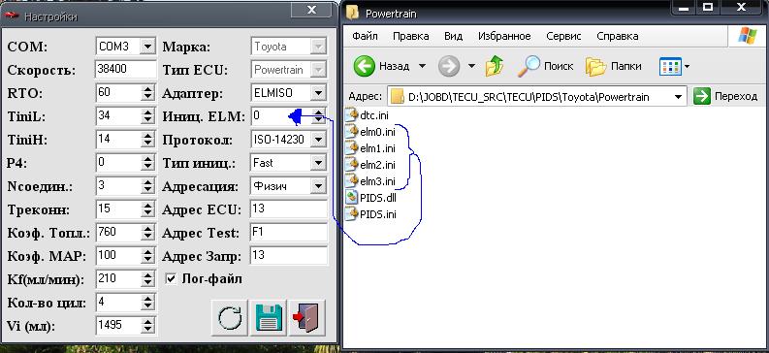Image resolution: width=769 pixels, height=353 pixels.
Task: Toggle the Лог-файл checkbox
Action: (x=171, y=279)
